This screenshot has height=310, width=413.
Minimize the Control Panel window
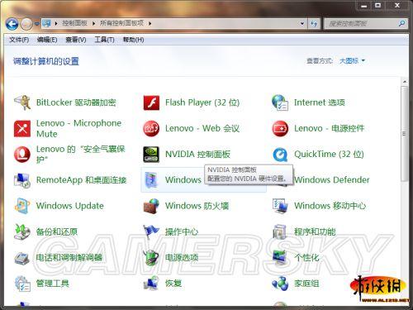click(364, 6)
